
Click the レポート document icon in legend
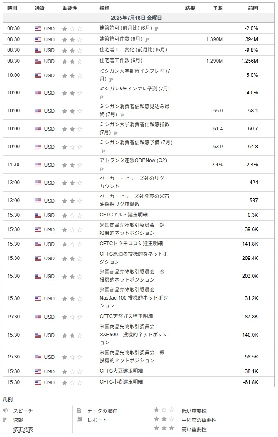[x=79, y=419]
